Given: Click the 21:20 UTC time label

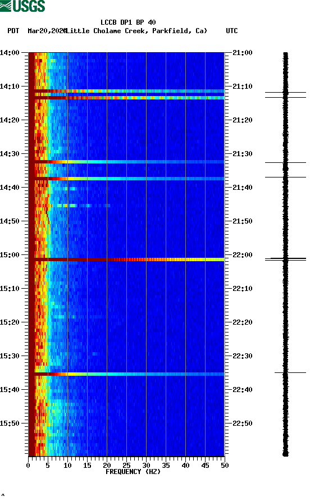Looking at the screenshot, I should click(243, 120).
